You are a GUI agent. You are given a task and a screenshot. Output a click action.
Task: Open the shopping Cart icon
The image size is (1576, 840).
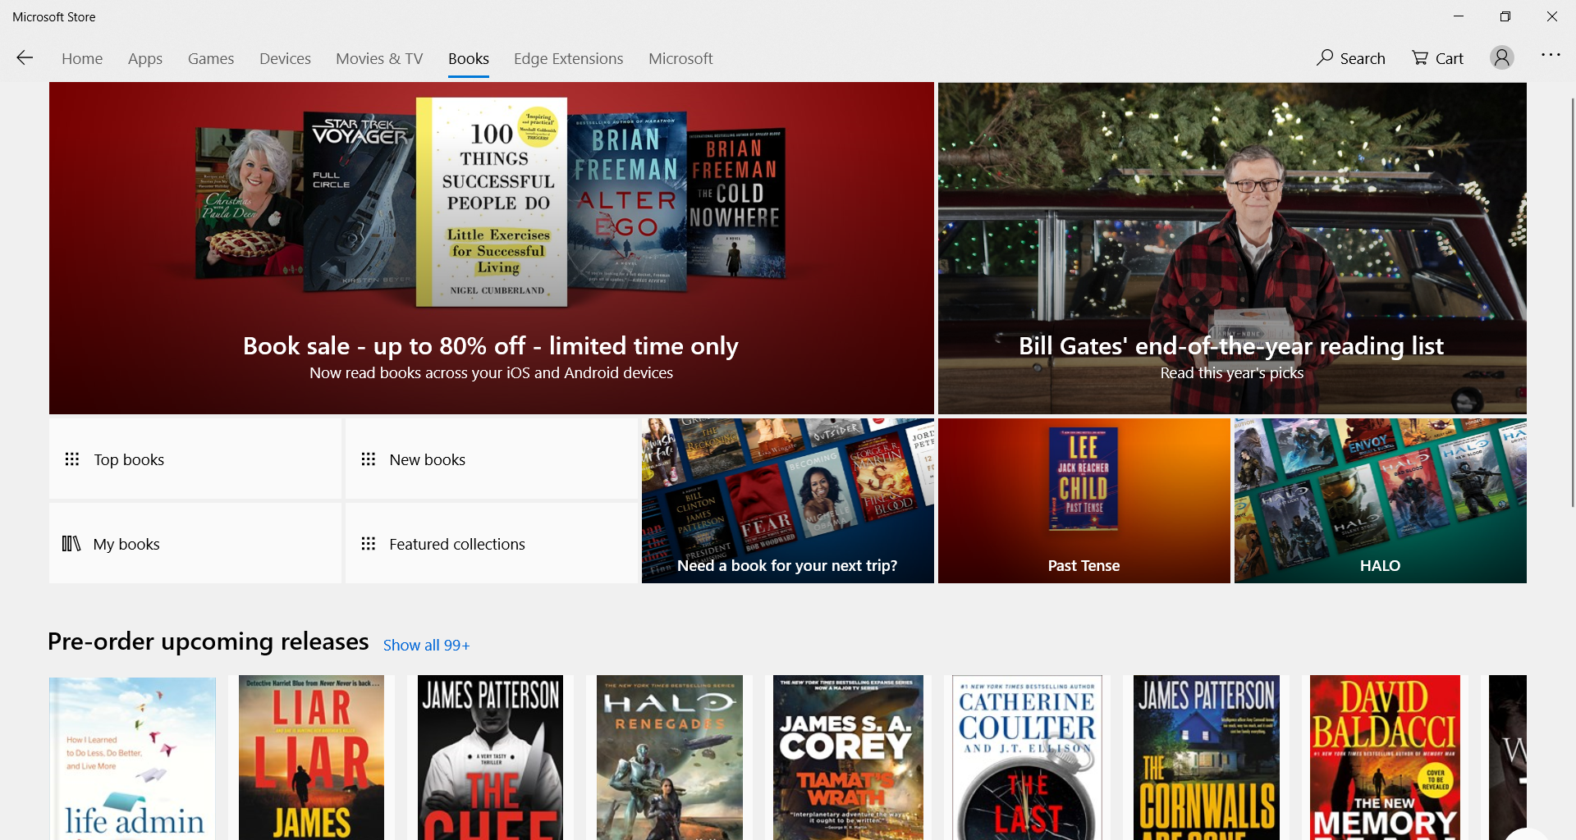click(x=1419, y=57)
